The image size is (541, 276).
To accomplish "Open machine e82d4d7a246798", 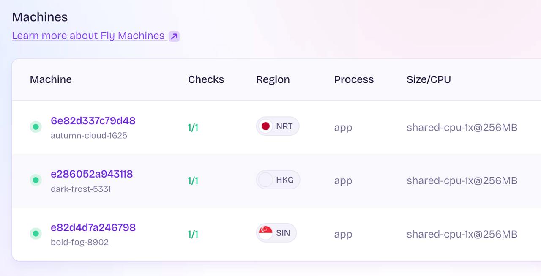I will (x=93, y=227).
